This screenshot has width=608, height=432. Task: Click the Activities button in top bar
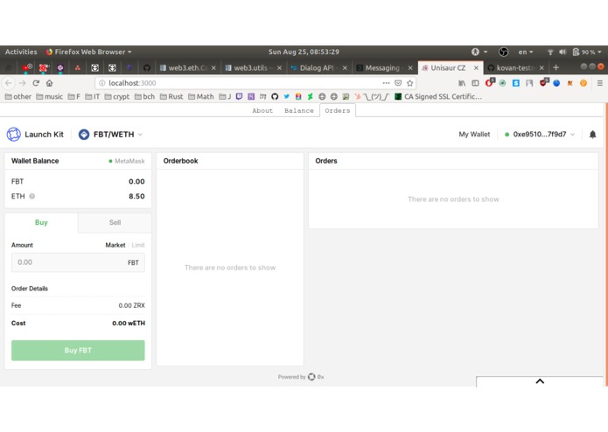point(21,52)
